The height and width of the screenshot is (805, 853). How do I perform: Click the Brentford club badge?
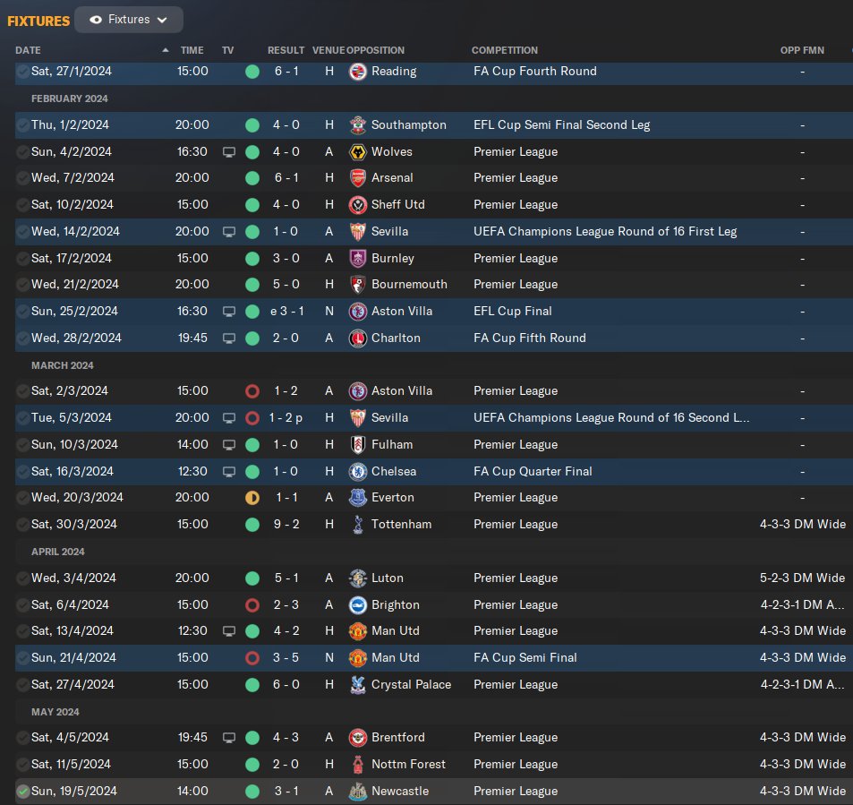coord(357,738)
